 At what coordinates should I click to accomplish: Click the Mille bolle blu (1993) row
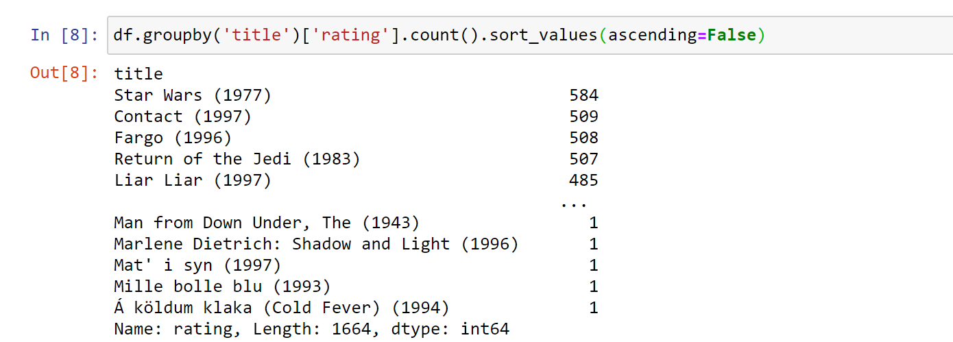coord(356,286)
